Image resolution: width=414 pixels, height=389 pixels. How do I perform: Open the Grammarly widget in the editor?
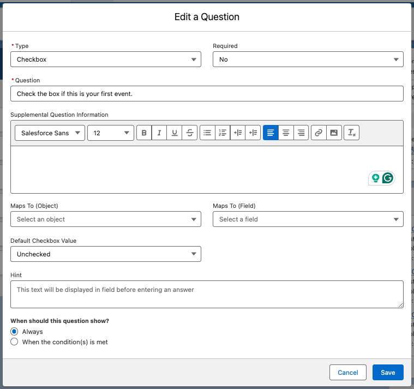(x=388, y=178)
